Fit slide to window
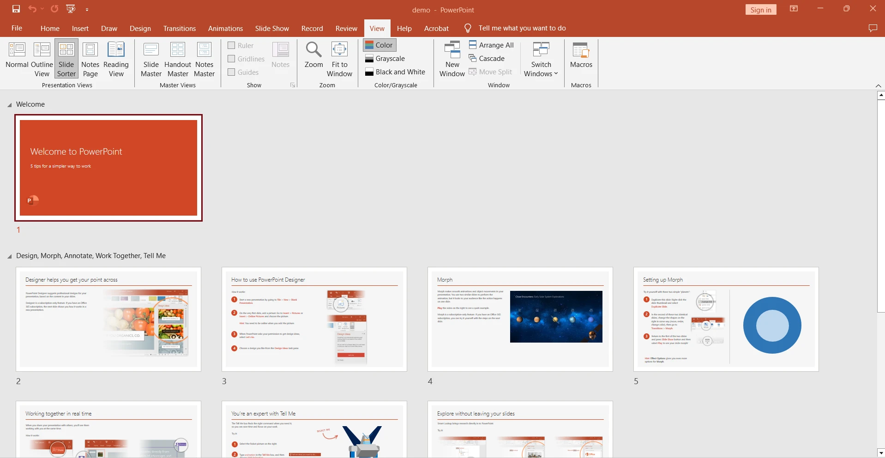 (x=339, y=59)
